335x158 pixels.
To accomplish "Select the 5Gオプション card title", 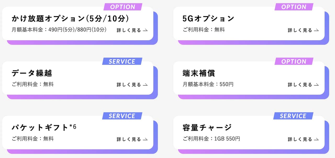I will (208, 19).
